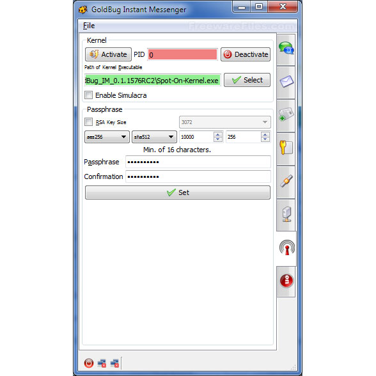Select the antenna settings sidebar tab
Viewport: 376px width, 376px height.
[x=286, y=248]
